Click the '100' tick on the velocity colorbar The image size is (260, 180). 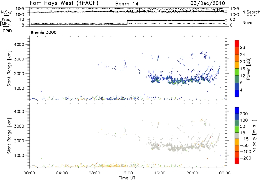pos(244,120)
